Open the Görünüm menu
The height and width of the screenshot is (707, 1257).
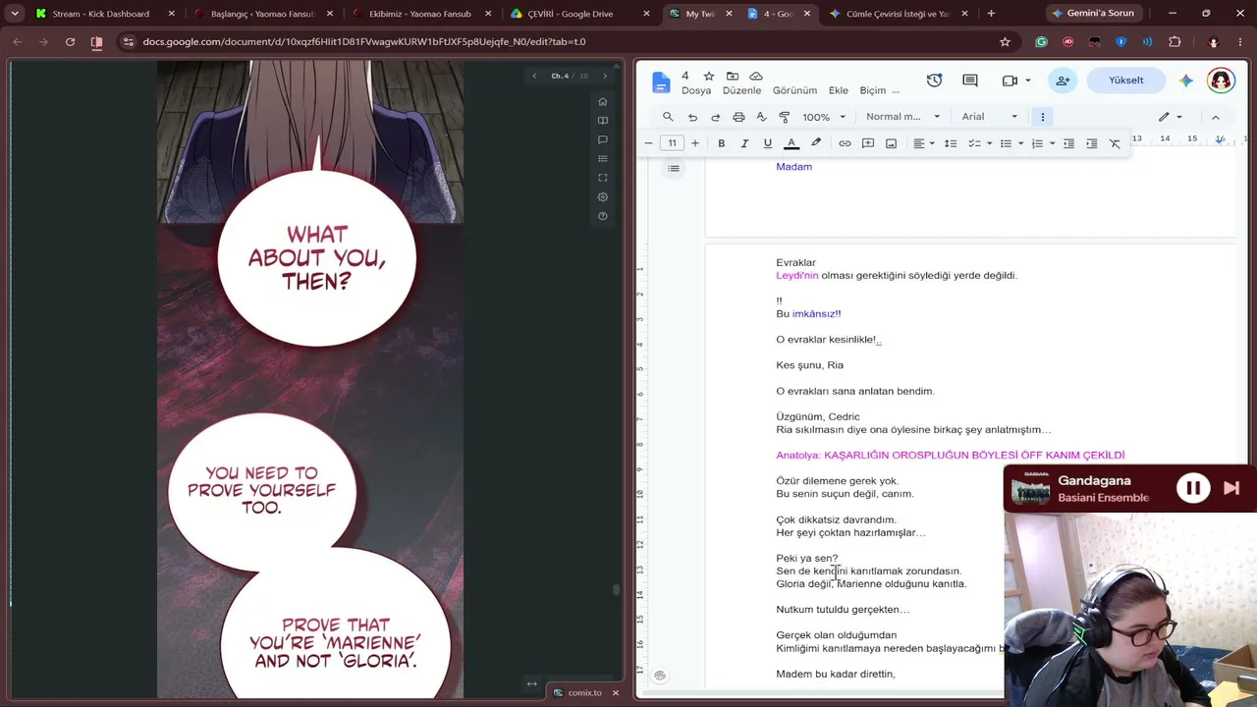794,90
